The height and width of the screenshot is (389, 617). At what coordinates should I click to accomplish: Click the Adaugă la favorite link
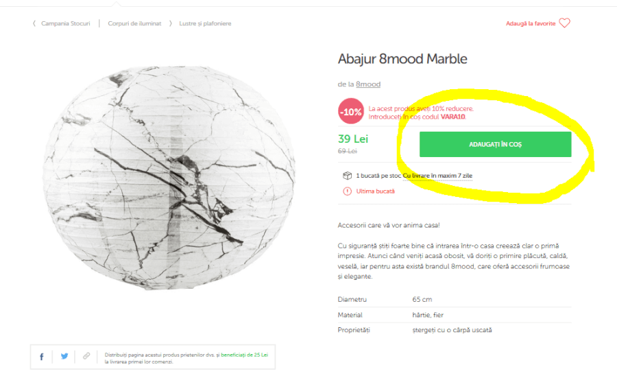tap(530, 23)
